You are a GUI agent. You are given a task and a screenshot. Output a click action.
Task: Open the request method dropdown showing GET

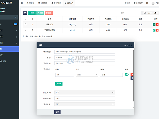pos(85,104)
